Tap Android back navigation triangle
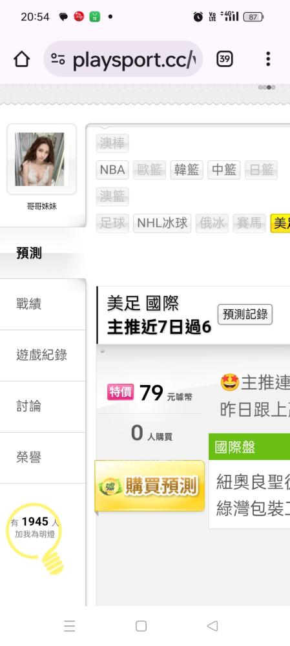Viewport: 290px width, 646px height. click(x=212, y=626)
